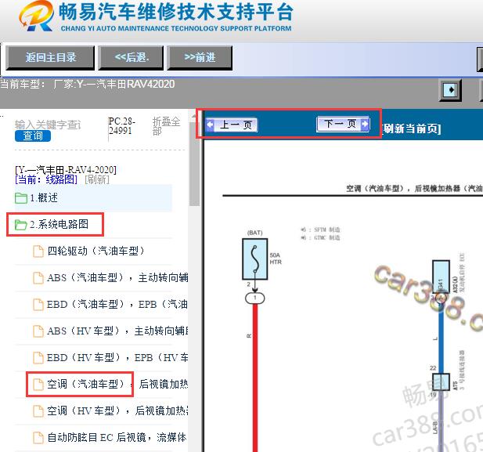Open 四轮驱动（汽油车型）document
This screenshot has width=483, height=452.
(x=96, y=251)
